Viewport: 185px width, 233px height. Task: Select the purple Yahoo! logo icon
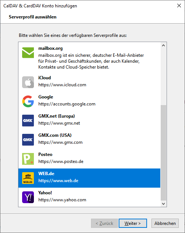[28, 197]
